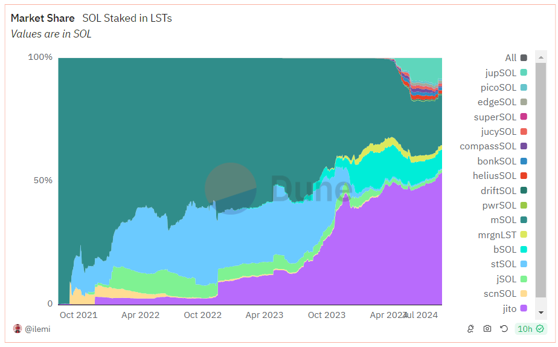The image size is (558, 347).
Task: Toggle the jupSOL legend entry
Action: click(x=506, y=73)
